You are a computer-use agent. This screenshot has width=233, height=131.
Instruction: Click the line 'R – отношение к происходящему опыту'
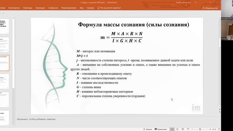[x=104, y=74]
